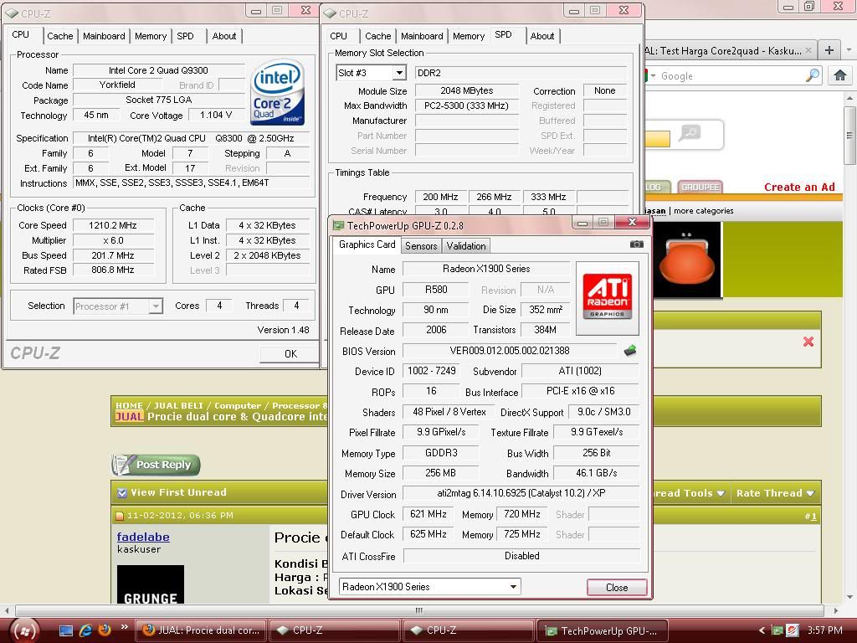
Task: Go to the Firefox home page
Action: pyautogui.click(x=840, y=75)
